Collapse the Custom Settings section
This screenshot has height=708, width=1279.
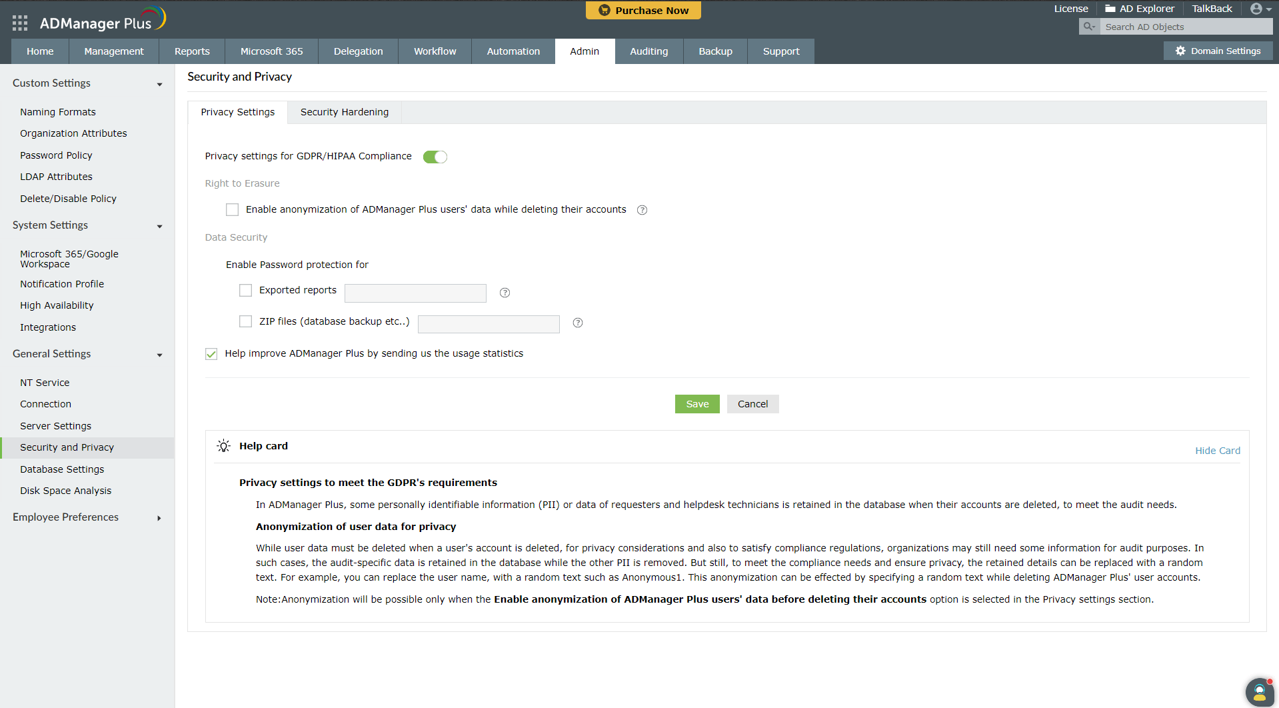tap(159, 85)
